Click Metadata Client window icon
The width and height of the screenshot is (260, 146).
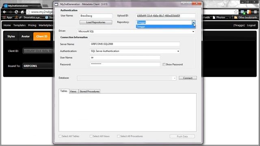click(x=56, y=4)
